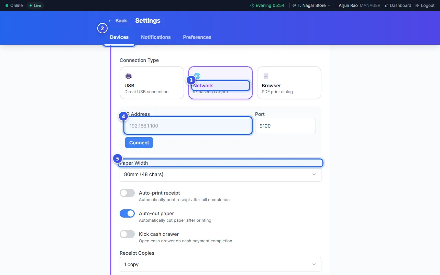Screen dimensions: 440x275
Task: Turn off Auto-cut paper switch
Action: click(127, 213)
